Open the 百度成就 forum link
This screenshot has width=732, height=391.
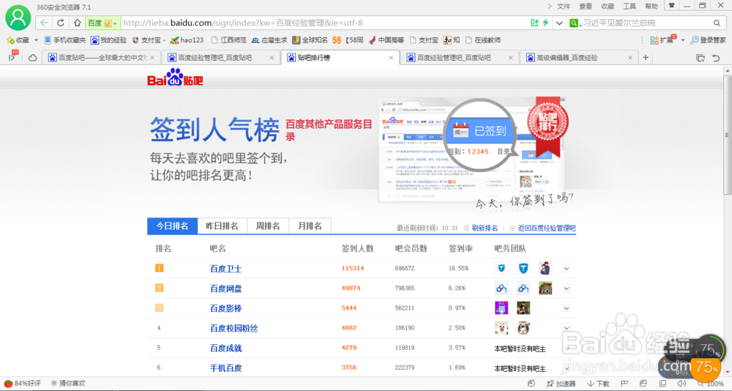point(226,348)
